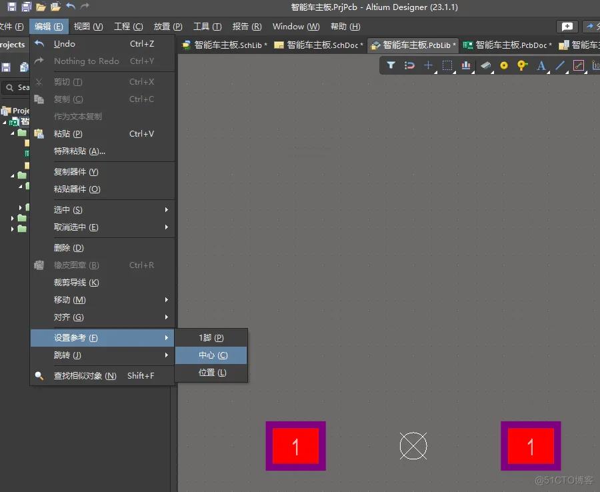Switch to 智能车主板.PcbLib tab
The height and width of the screenshot is (492, 600).
pos(413,45)
